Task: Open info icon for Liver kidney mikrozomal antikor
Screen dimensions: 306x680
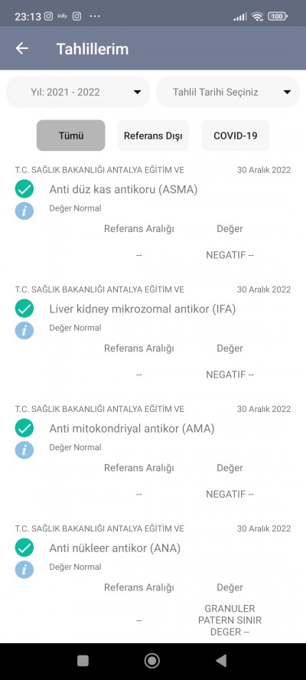Action: pos(24,331)
